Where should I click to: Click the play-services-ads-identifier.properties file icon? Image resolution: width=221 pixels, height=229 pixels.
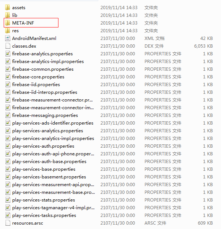pos(8,123)
